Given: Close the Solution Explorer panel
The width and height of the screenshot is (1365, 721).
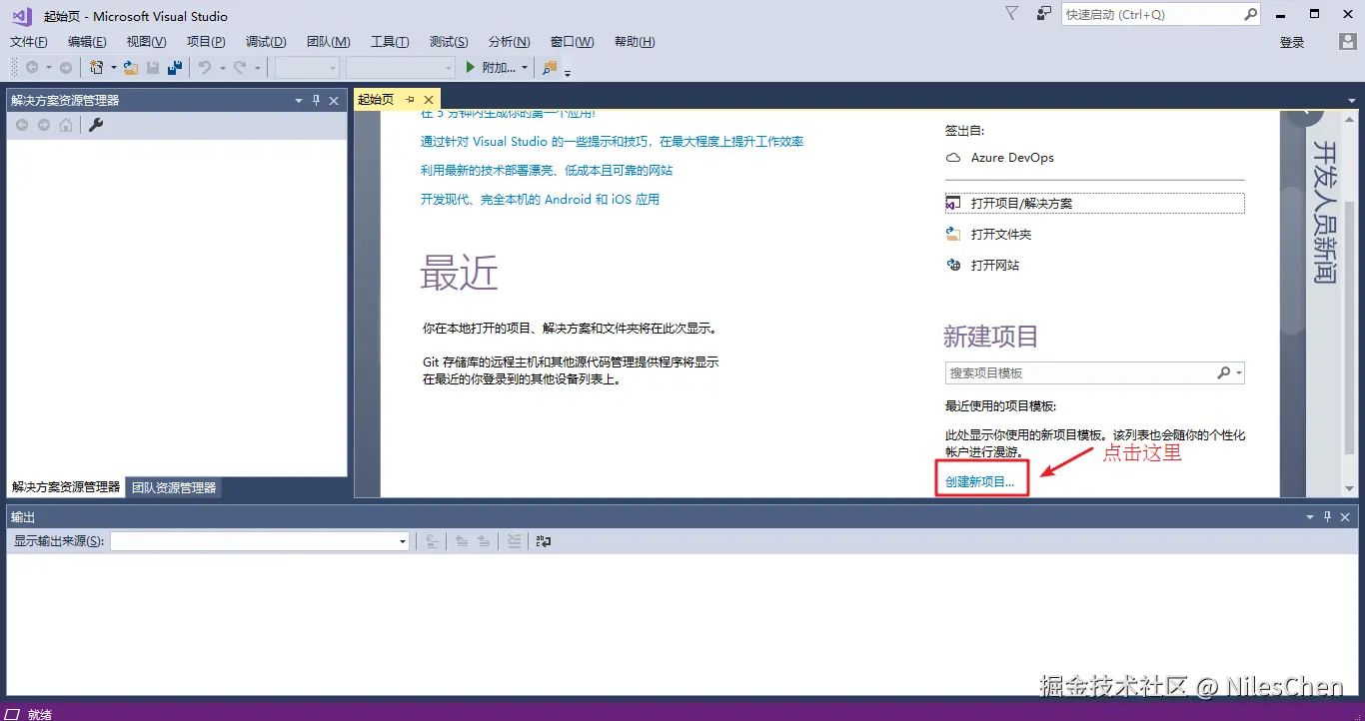Looking at the screenshot, I should pos(334,100).
